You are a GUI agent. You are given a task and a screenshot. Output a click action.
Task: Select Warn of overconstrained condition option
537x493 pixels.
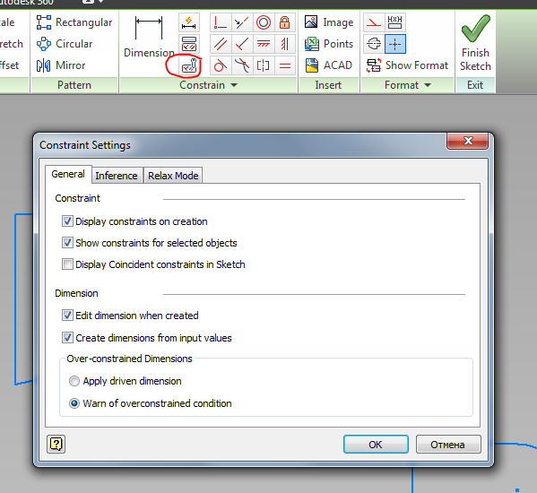74,403
